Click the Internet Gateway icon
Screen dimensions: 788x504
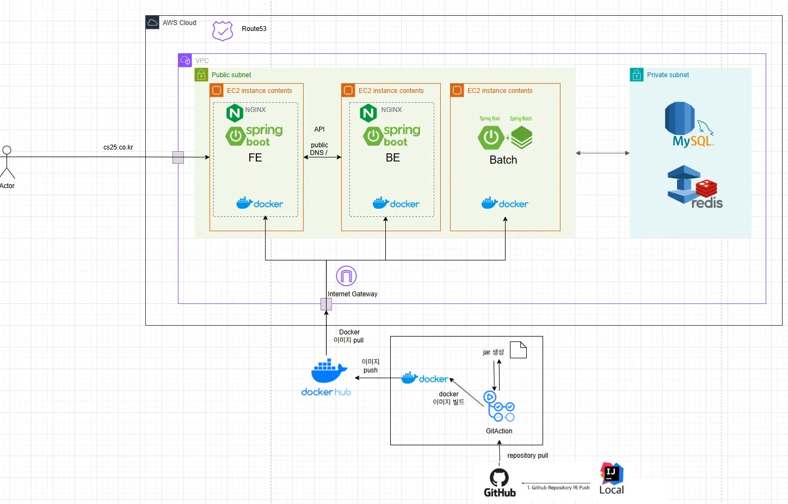click(x=346, y=276)
